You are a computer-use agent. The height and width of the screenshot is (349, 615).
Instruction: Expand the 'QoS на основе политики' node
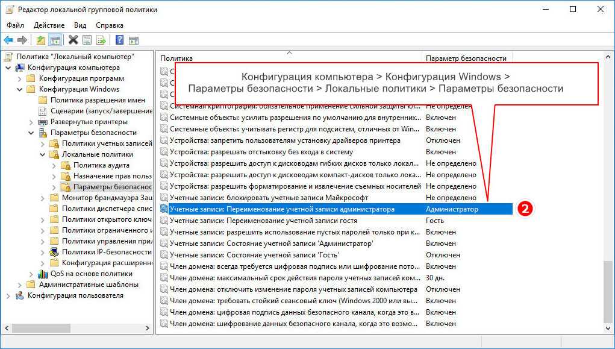pyautogui.click(x=31, y=274)
